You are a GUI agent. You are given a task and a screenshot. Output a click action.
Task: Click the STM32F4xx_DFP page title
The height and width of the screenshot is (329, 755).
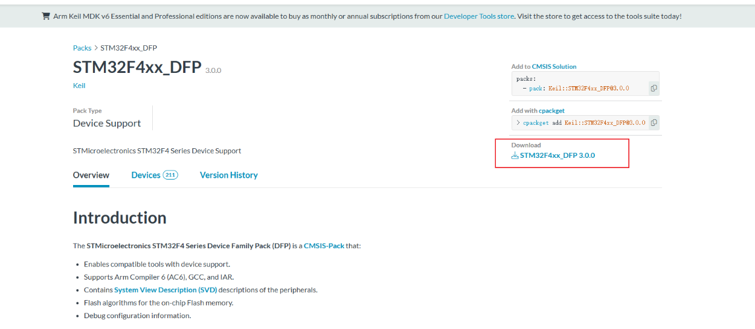click(137, 67)
